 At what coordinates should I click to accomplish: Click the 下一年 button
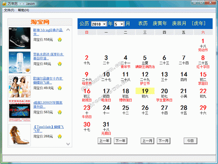coord(120,141)
